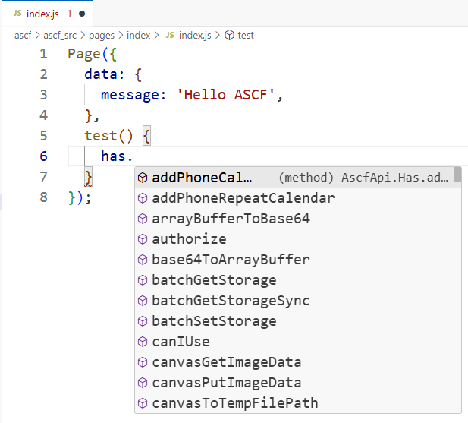Viewport: 468px width, 423px height.
Task: Click method icon beside batchGetStorageSync
Action: pos(143,301)
